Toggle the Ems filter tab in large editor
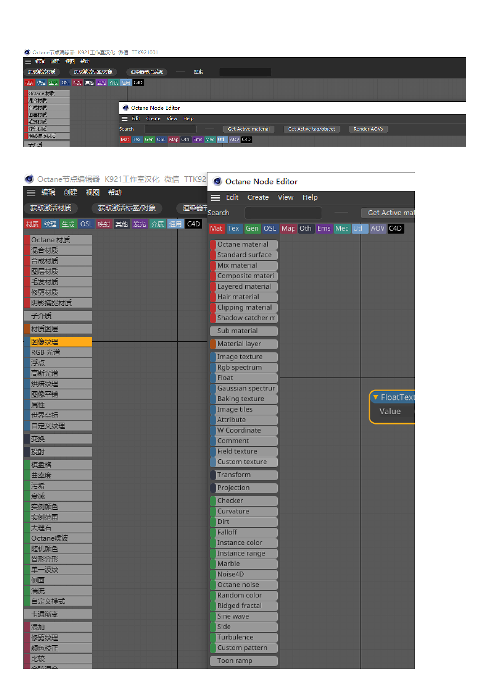Screen dimensions: 489x692 tap(324, 228)
